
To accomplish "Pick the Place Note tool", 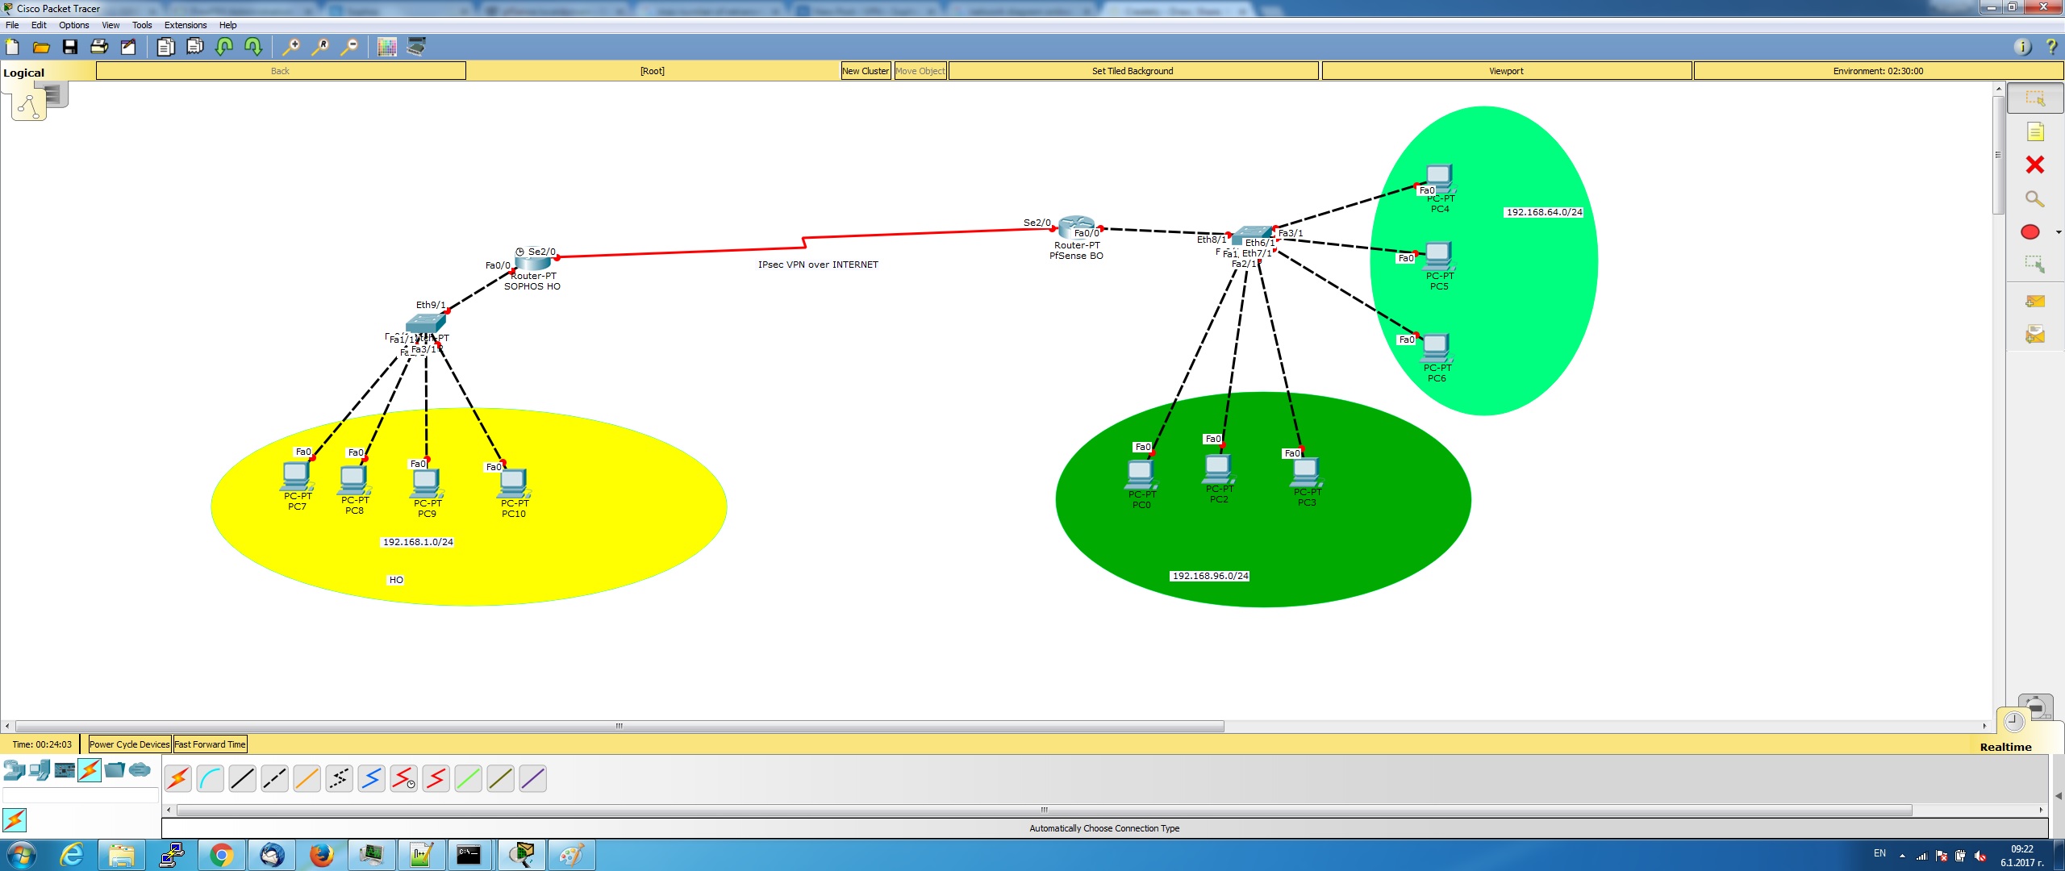I will point(2034,131).
